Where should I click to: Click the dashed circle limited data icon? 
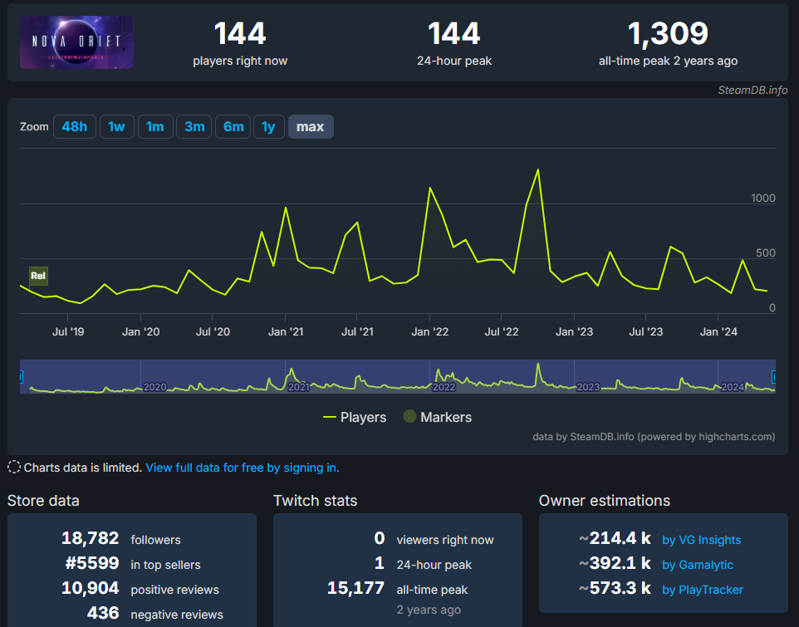click(x=14, y=467)
